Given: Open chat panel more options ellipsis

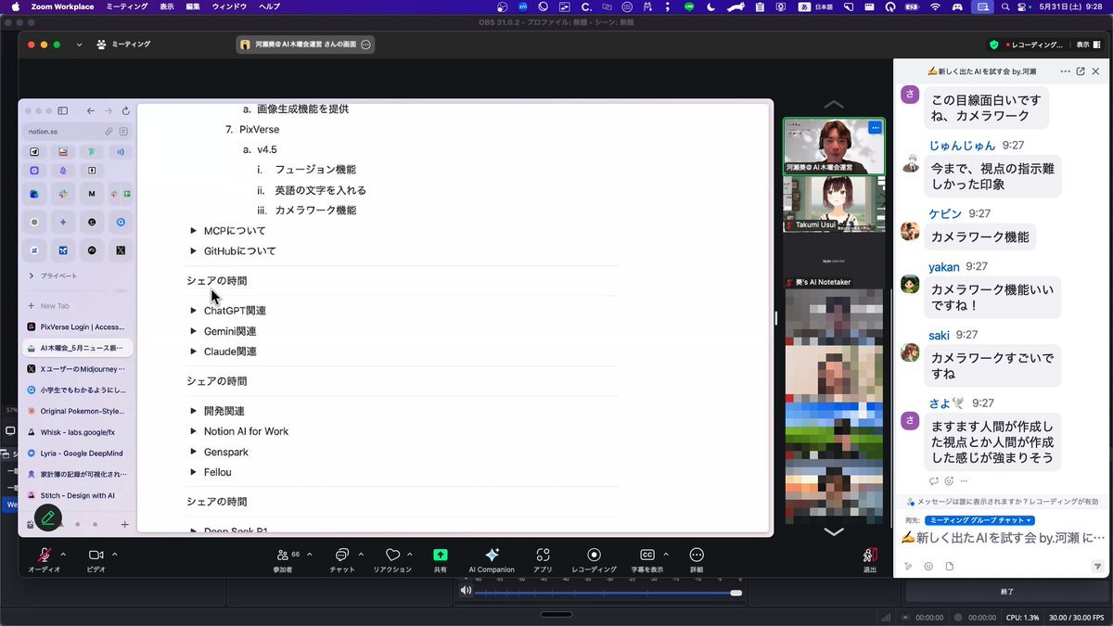Looking at the screenshot, I should tap(1065, 71).
